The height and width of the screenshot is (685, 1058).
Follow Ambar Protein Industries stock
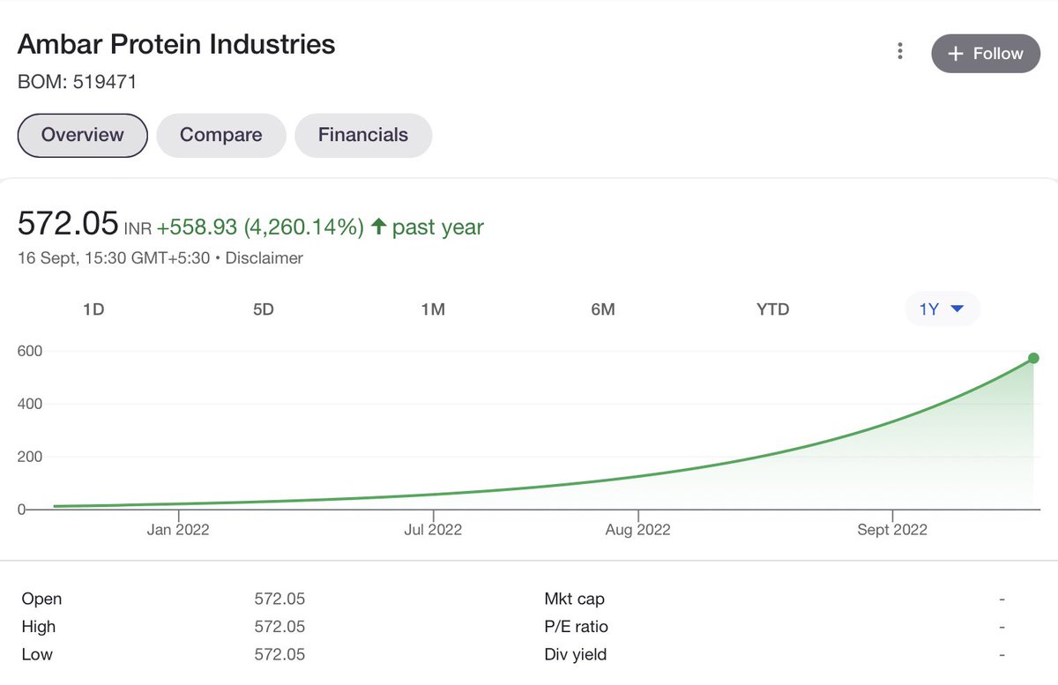(986, 54)
